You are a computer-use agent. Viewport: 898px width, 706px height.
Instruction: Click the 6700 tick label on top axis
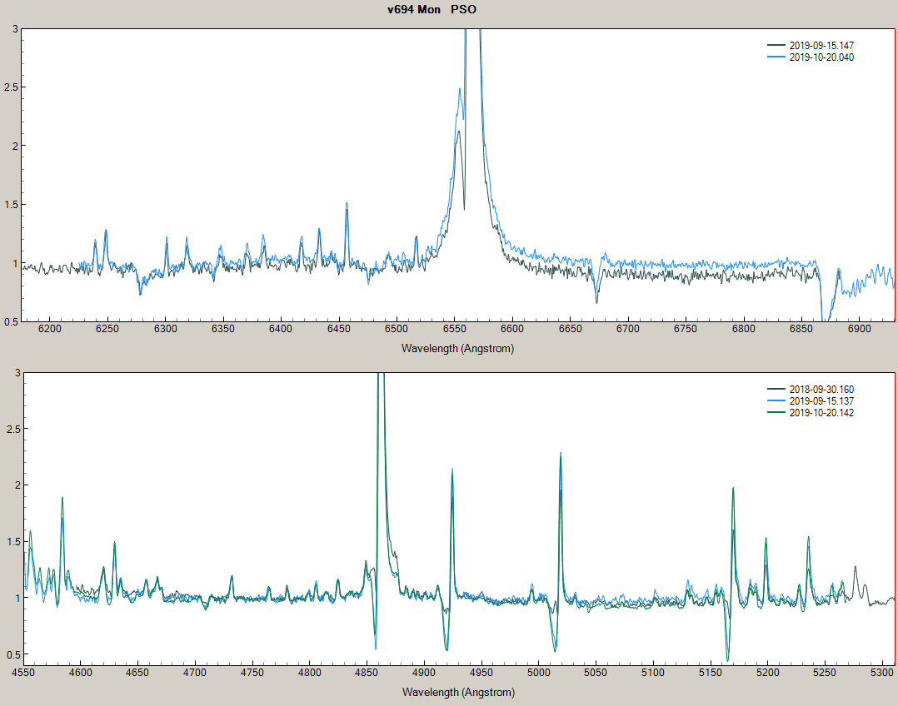pyautogui.click(x=628, y=329)
